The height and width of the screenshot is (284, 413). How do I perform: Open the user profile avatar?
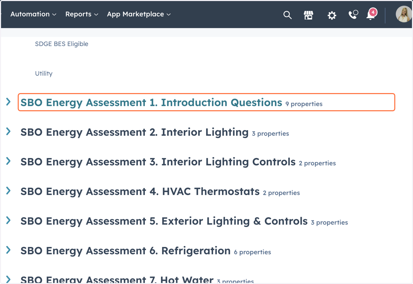[403, 14]
